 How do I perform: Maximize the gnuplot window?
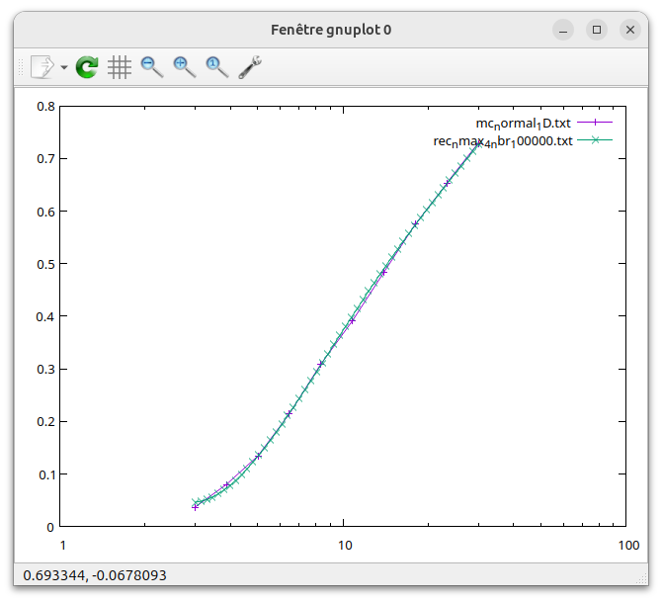coord(597,30)
